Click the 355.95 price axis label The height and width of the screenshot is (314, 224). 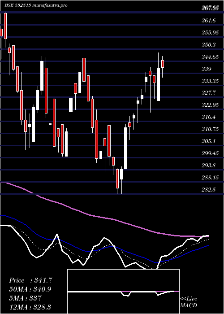(210, 32)
